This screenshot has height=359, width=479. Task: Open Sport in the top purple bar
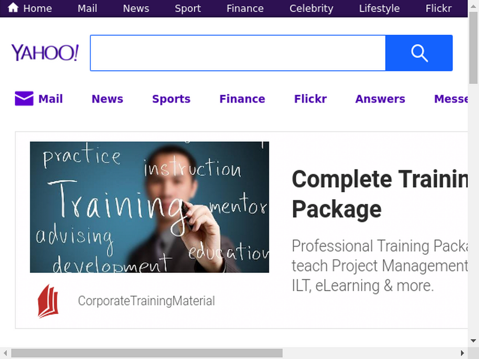(x=188, y=8)
